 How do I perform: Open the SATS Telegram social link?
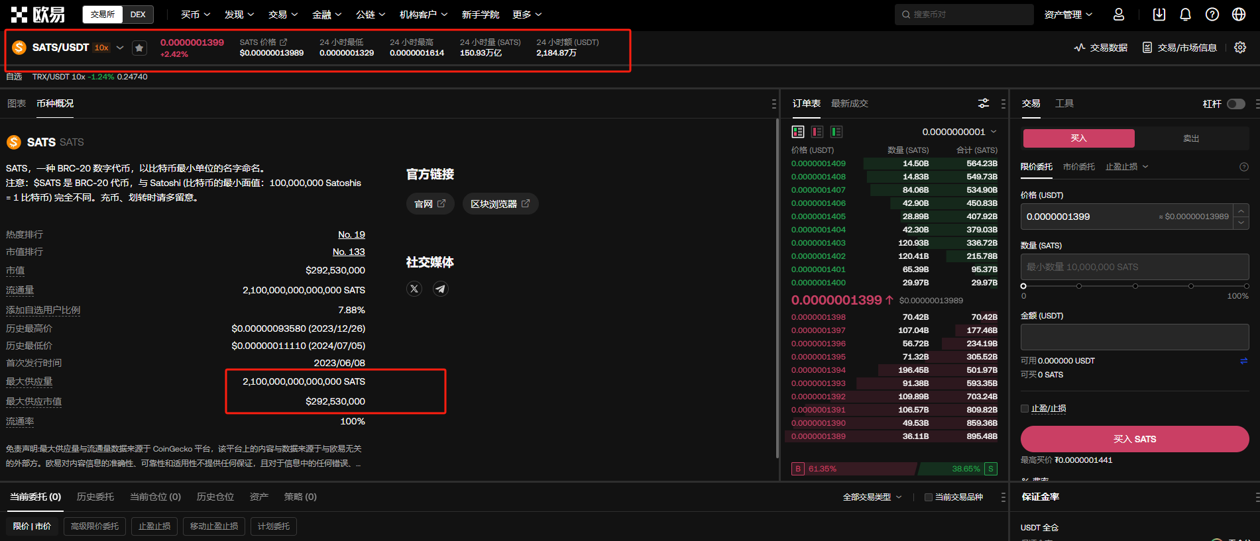tap(441, 289)
